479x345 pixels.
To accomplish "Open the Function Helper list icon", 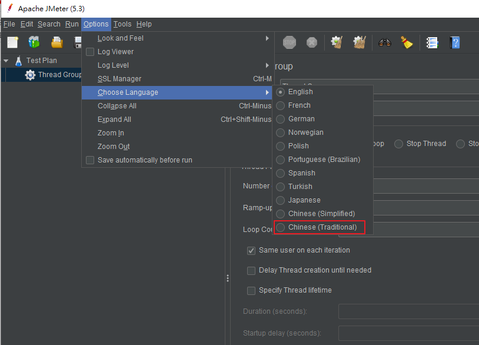I will coord(432,42).
